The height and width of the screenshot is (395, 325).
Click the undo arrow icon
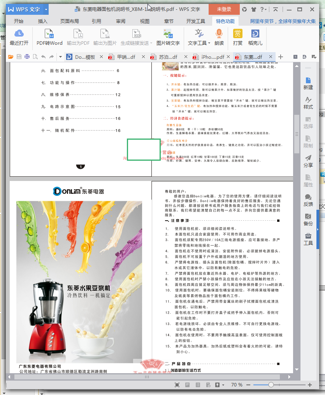coord(43,57)
